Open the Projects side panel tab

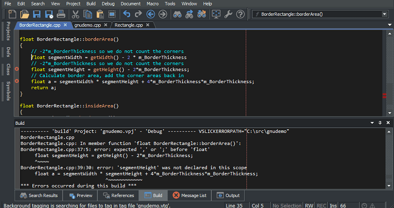click(x=8, y=31)
